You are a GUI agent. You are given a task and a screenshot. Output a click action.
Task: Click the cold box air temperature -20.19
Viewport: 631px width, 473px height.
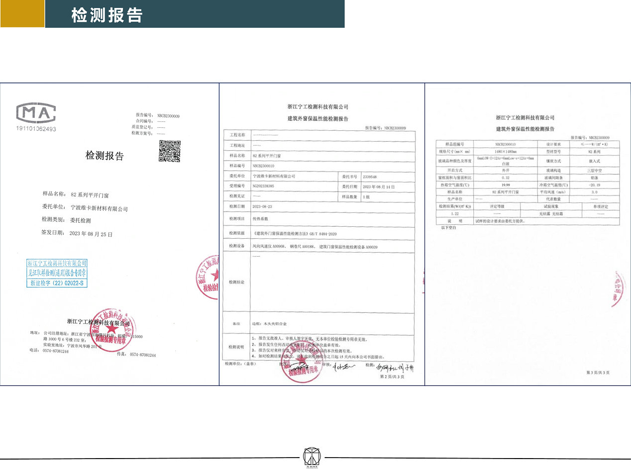pos(595,184)
